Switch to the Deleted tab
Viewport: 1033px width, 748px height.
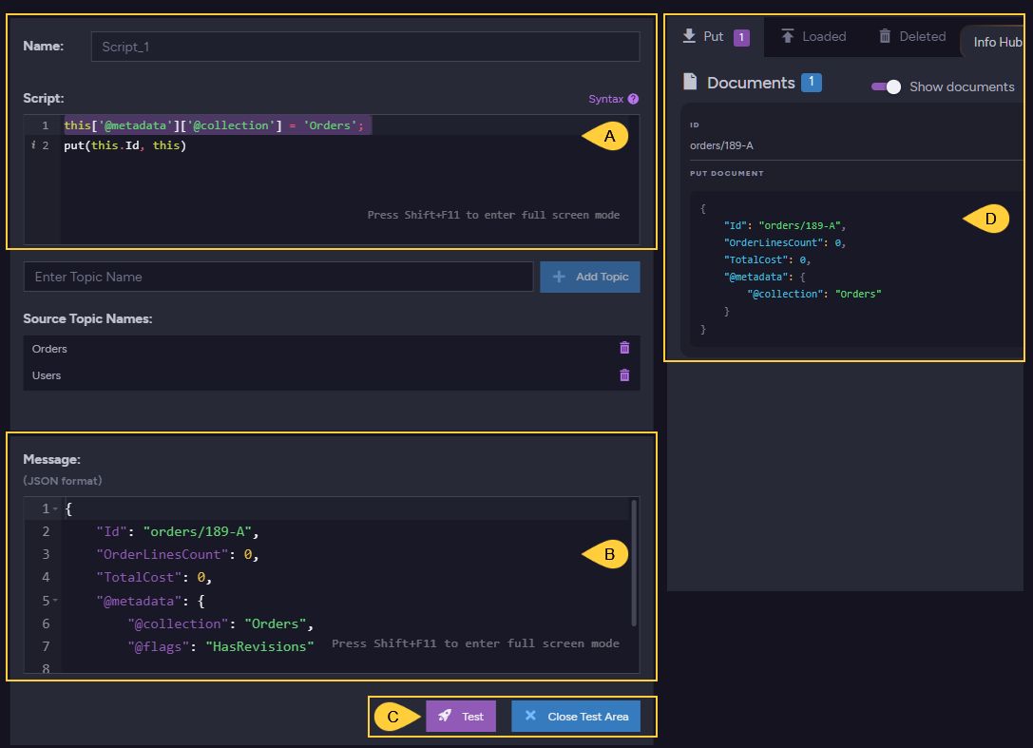(912, 36)
